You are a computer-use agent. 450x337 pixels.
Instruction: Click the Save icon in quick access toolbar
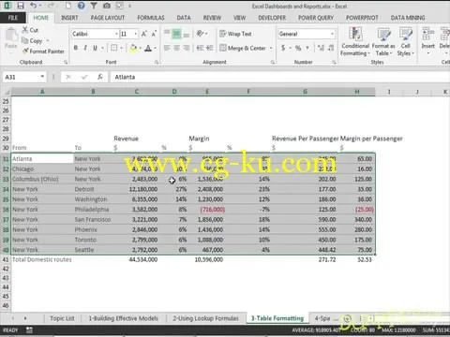(21, 6)
